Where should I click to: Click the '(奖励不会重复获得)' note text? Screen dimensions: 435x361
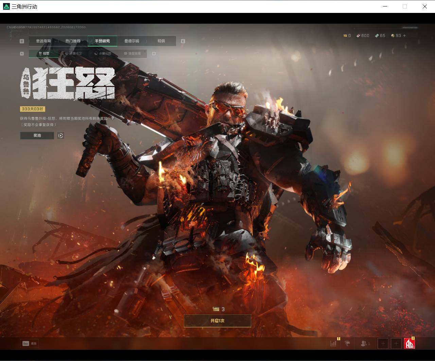pos(38,125)
